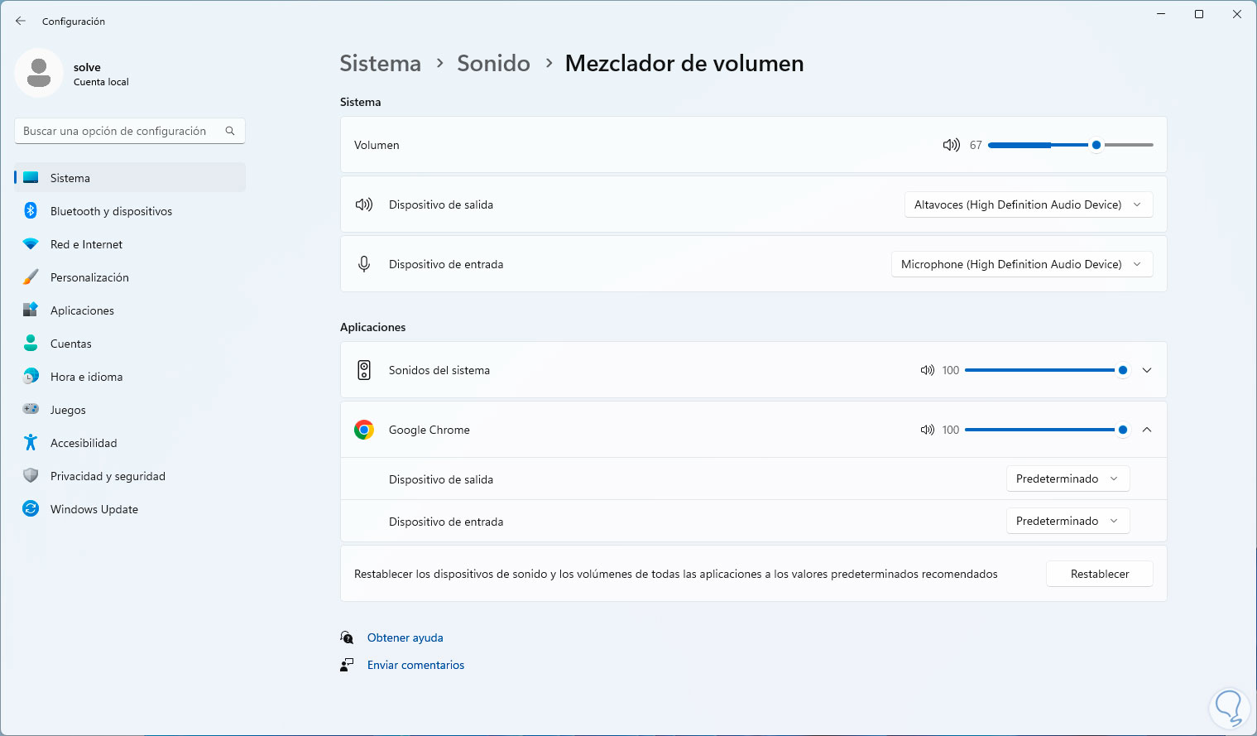The height and width of the screenshot is (736, 1257).
Task: Open Privacidad y seguridad section
Action: (108, 476)
